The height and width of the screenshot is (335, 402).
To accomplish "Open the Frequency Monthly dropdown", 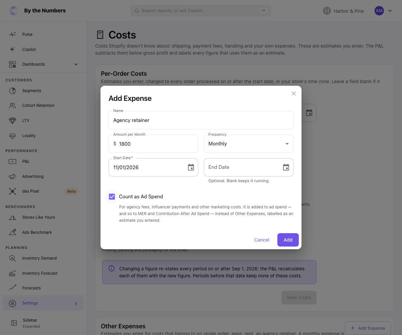I will point(249,144).
